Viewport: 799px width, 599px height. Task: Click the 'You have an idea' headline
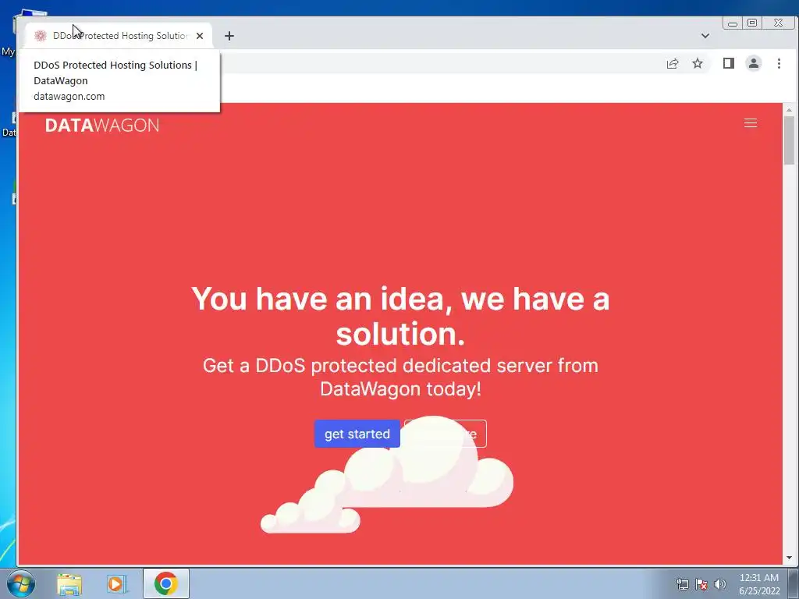400,316
